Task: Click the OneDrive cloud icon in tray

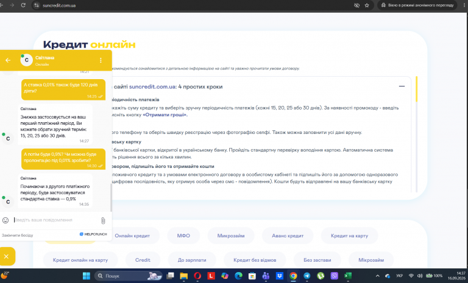Action: tap(388, 276)
